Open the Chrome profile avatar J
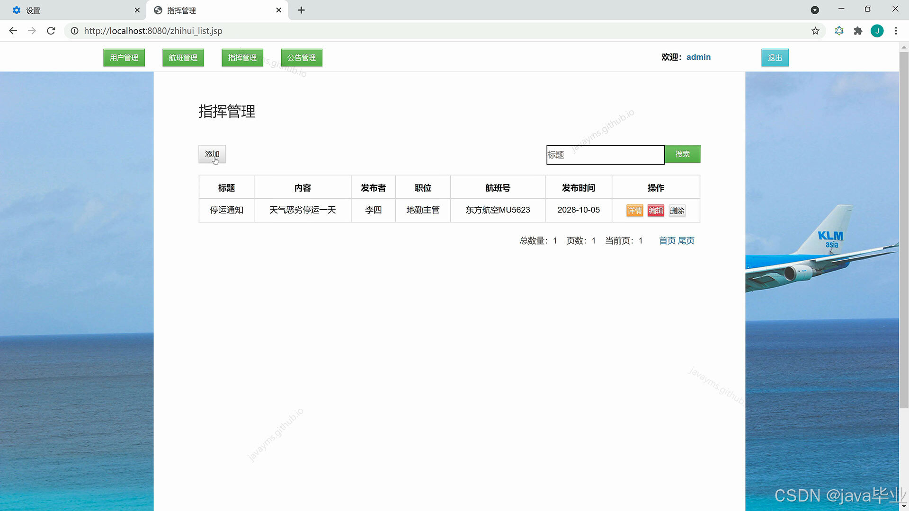 point(877,31)
